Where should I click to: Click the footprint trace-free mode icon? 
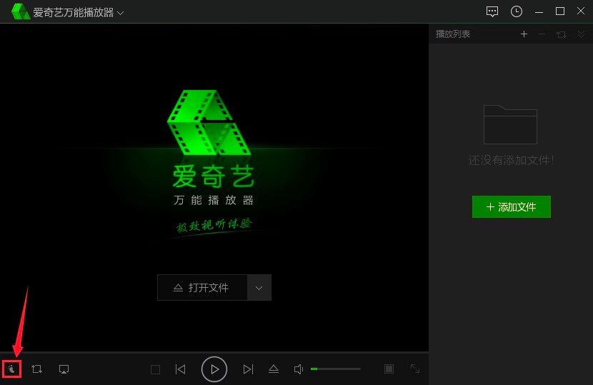click(x=11, y=369)
